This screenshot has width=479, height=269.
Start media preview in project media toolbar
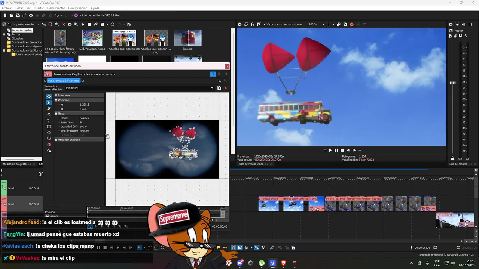[x=83, y=24]
